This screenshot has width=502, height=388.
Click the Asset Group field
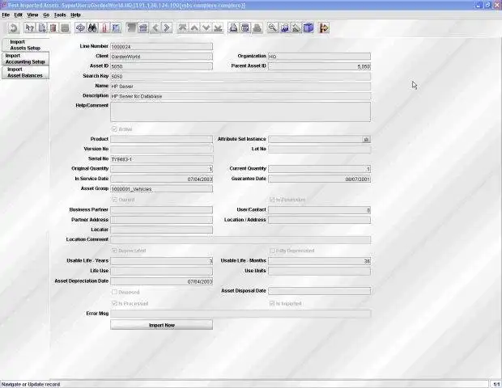click(x=161, y=189)
